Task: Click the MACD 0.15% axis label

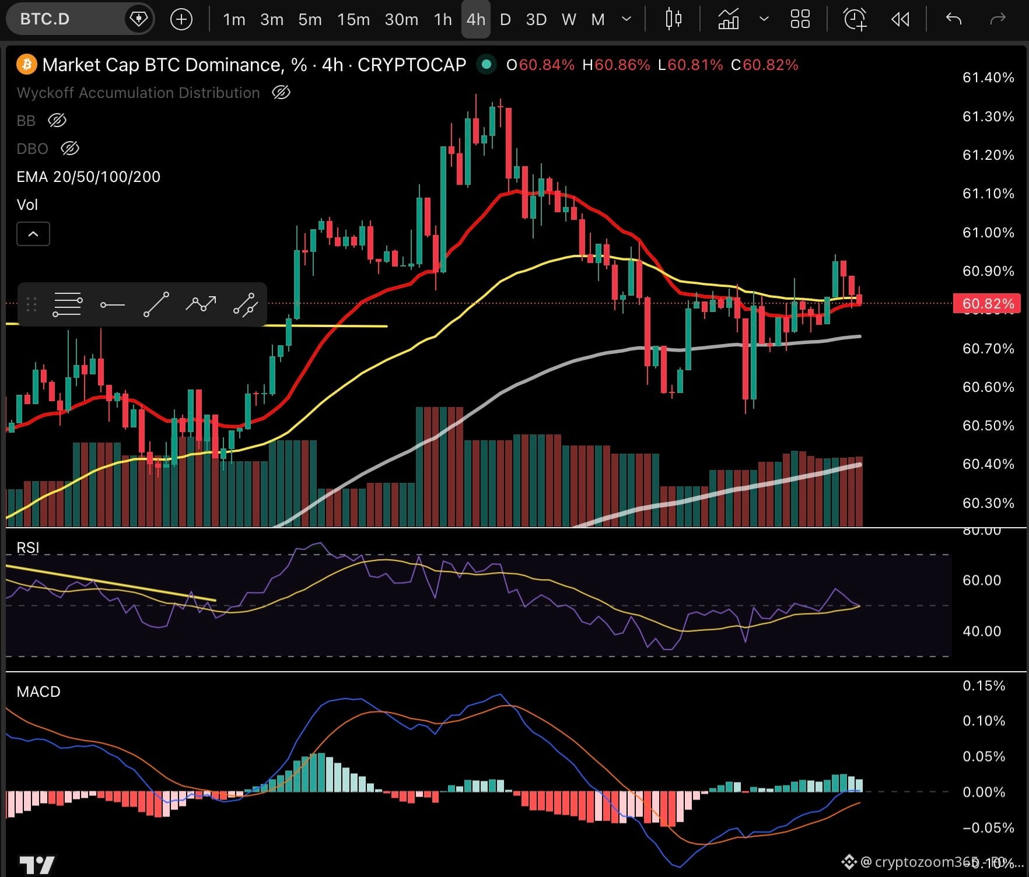Action: click(984, 685)
